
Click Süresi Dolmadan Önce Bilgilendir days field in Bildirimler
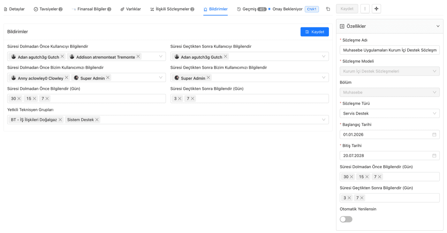(x=87, y=99)
